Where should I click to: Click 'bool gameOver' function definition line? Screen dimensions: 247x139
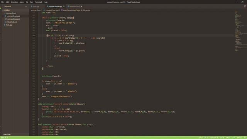click(x=66, y=124)
